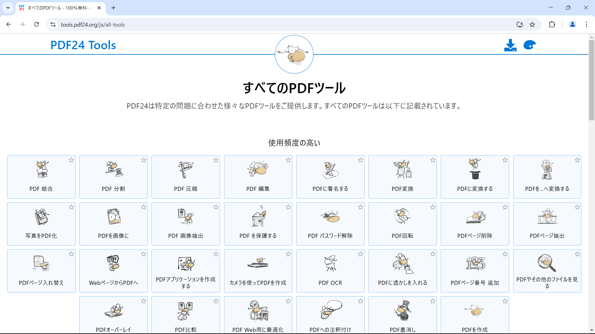Screen dimensions: 595x334
Task: Go to PDF24 Tools home link
Action: [83, 45]
